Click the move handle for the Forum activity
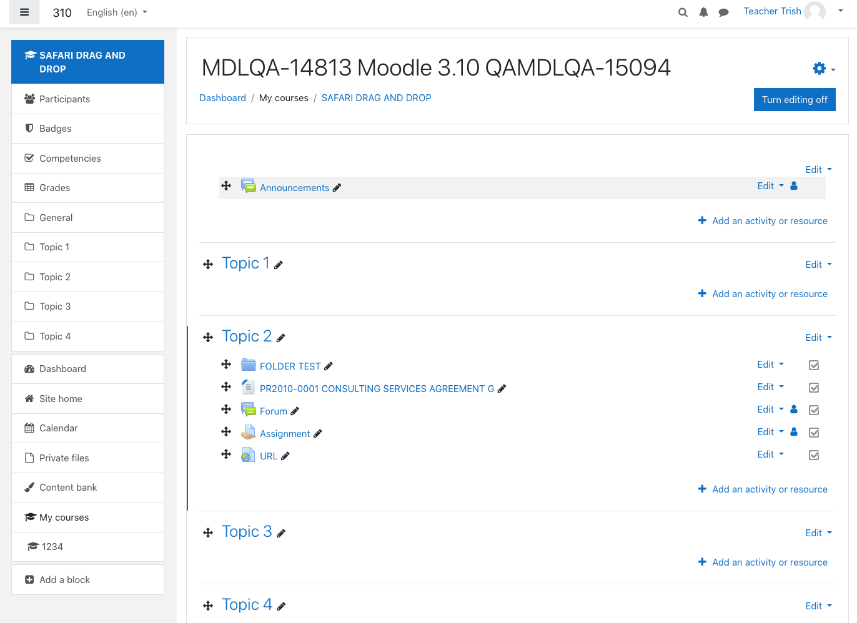857x623 pixels. pos(226,410)
